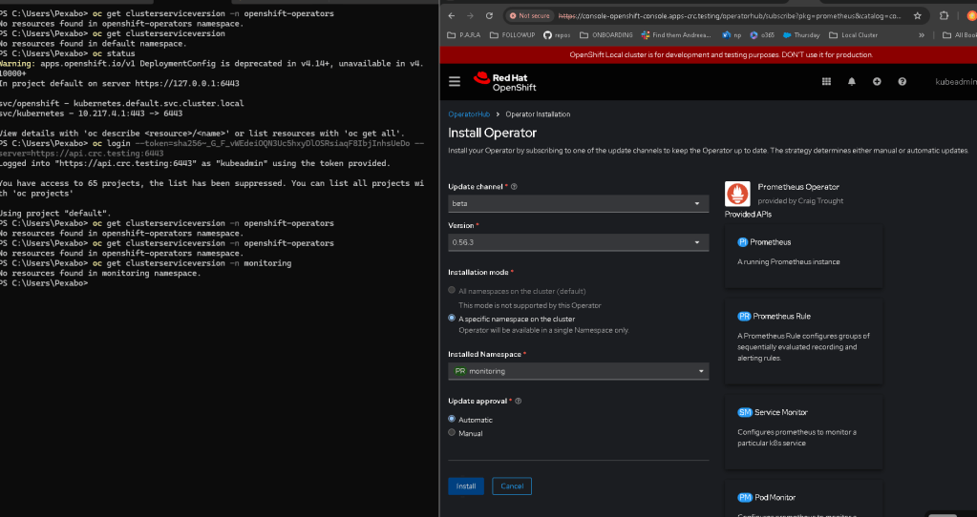The height and width of the screenshot is (517, 977).
Task: Open the Prometheus Rule provided API card
Action: click(804, 341)
